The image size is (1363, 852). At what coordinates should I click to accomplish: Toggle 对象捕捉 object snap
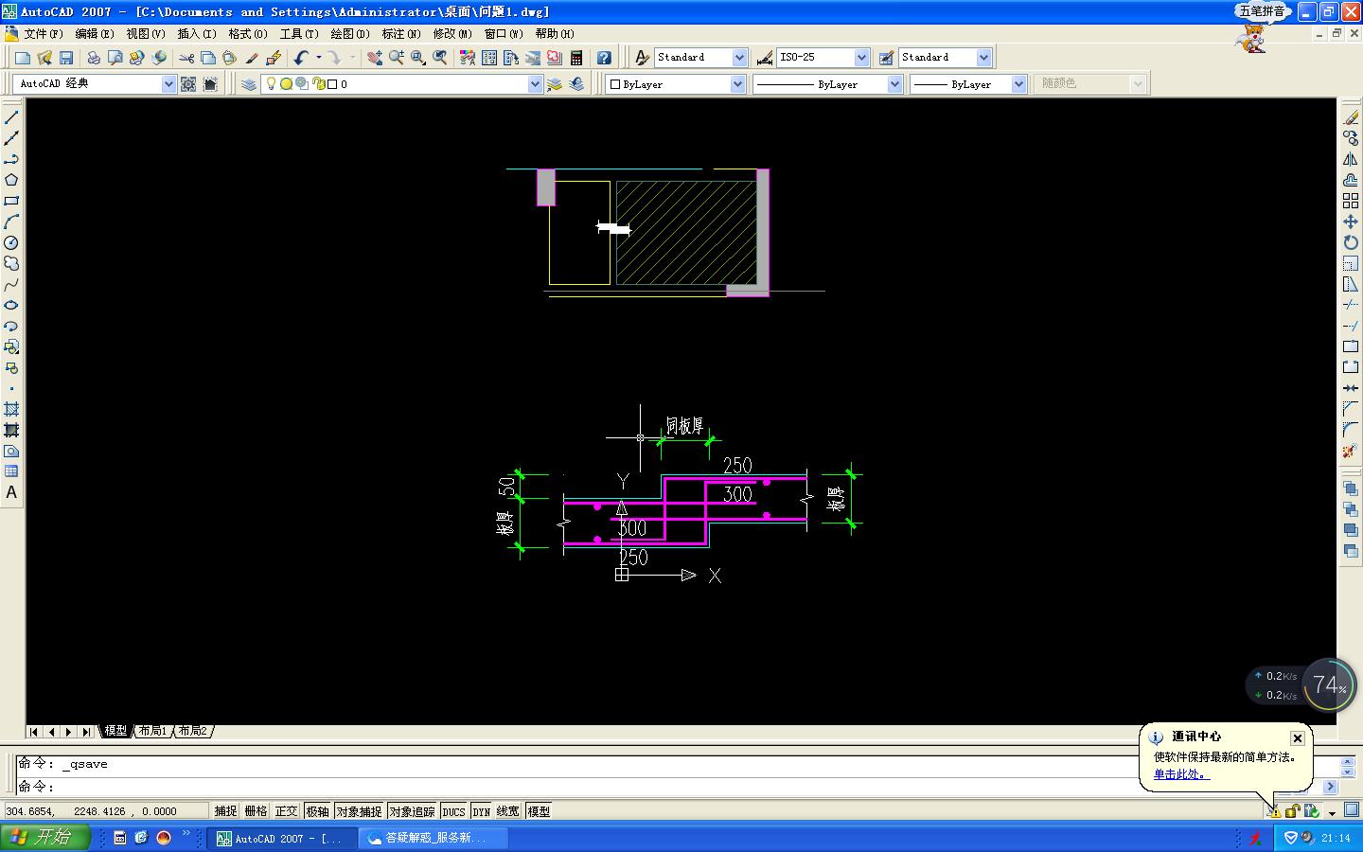click(x=358, y=811)
